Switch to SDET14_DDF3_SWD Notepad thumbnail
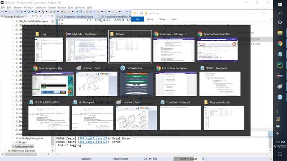 coord(49,118)
